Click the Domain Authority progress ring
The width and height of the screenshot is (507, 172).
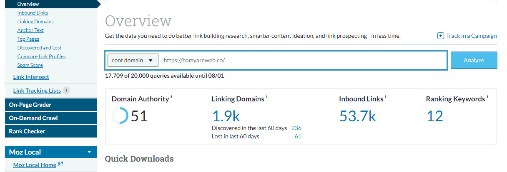tap(120, 116)
